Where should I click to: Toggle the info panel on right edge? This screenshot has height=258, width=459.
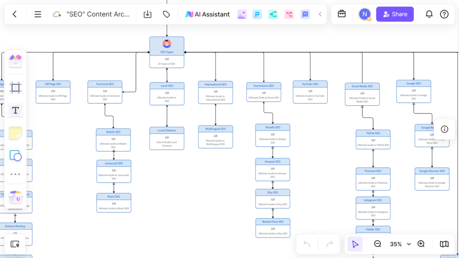point(444,129)
